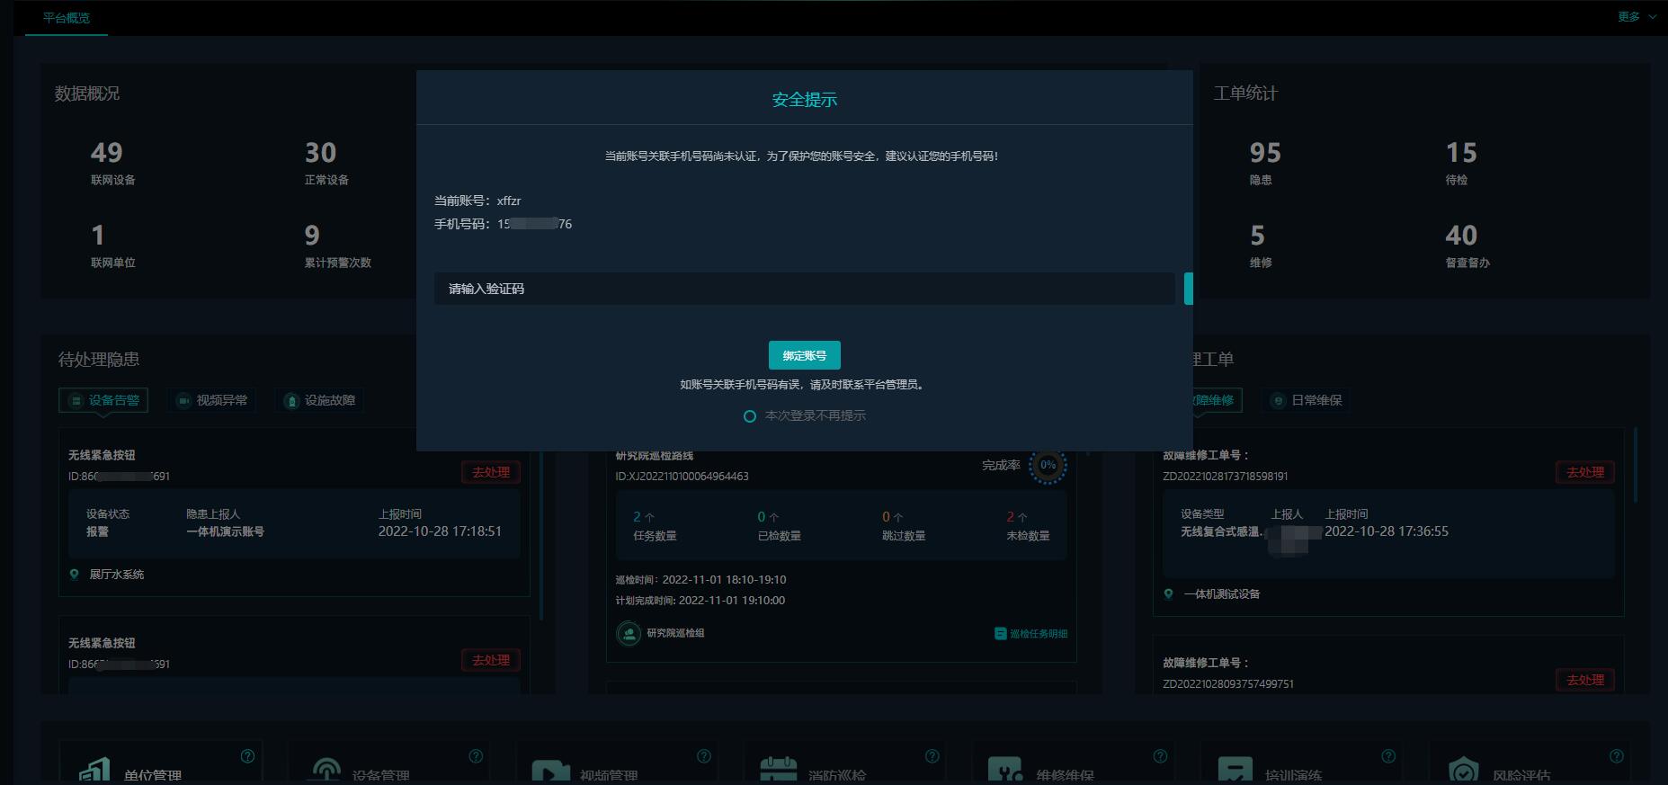
Task: Click the 绑定账号 button
Action: [805, 355]
